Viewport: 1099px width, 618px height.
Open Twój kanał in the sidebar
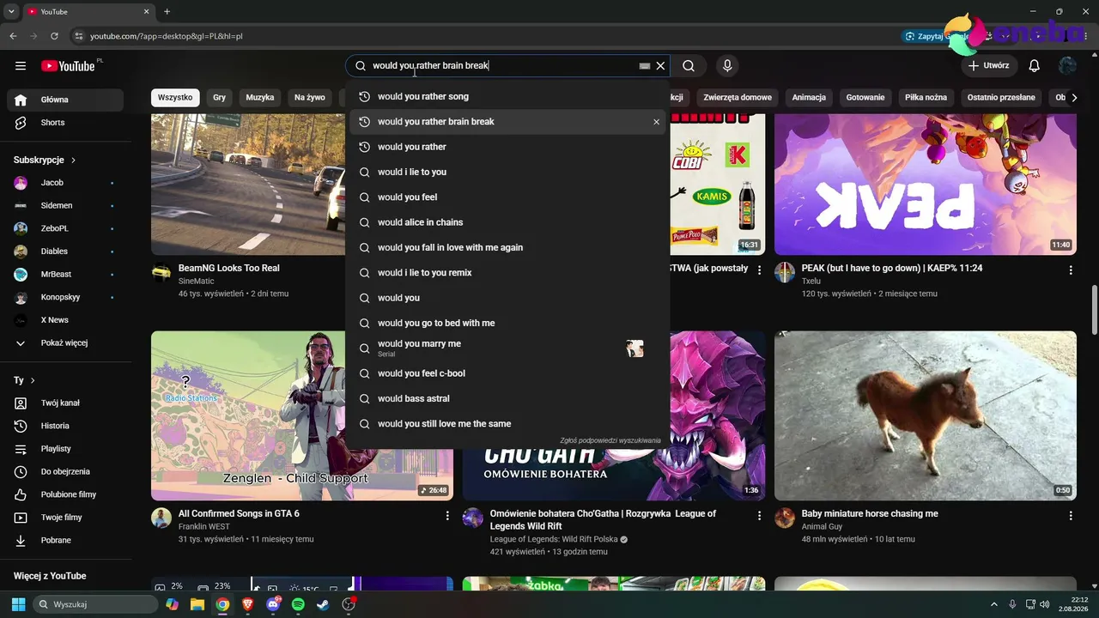65,403
